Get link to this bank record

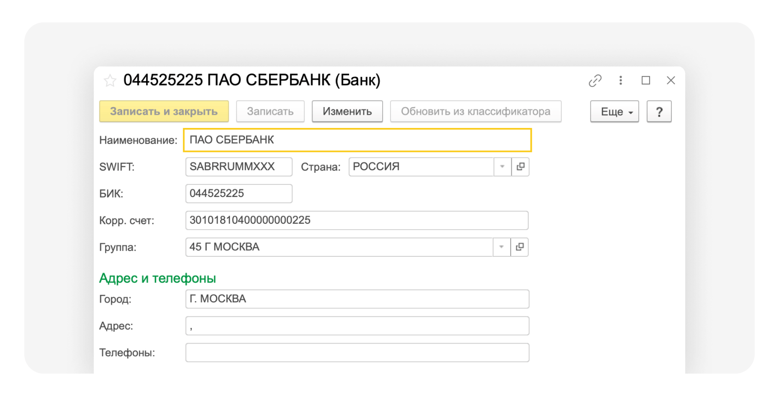tap(595, 80)
